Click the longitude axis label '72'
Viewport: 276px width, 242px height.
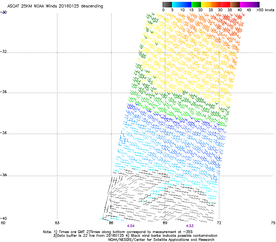click(x=219, y=223)
